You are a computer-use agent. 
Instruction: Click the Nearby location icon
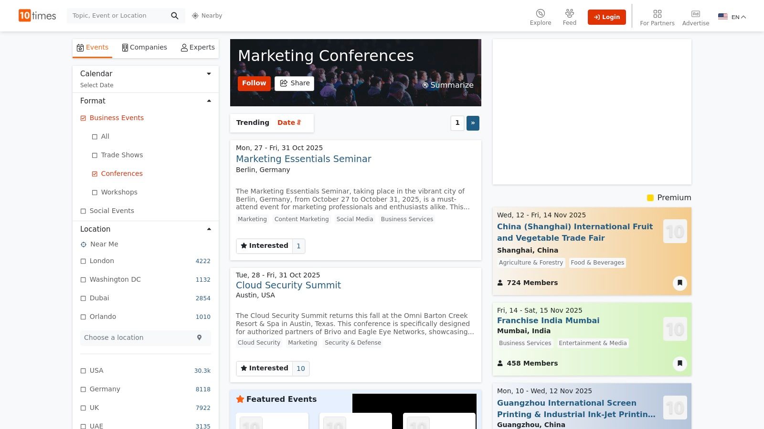[x=195, y=16]
